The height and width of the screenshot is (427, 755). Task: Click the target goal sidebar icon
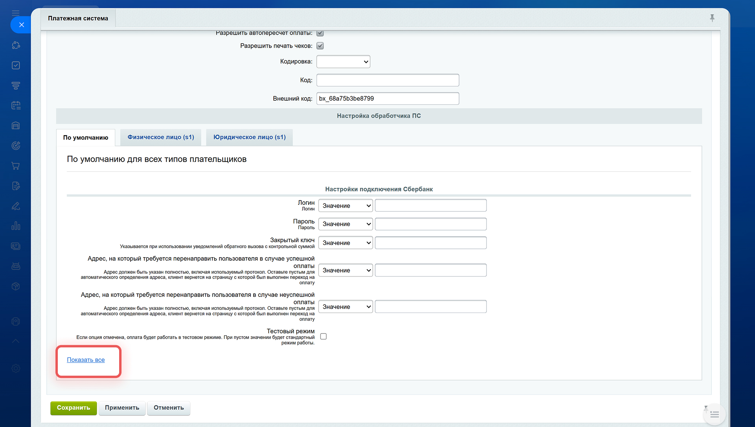coord(16,146)
